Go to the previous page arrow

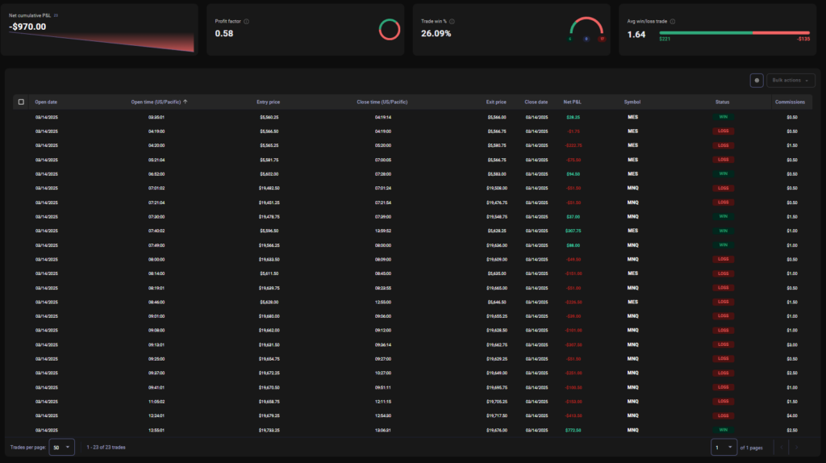(x=782, y=447)
